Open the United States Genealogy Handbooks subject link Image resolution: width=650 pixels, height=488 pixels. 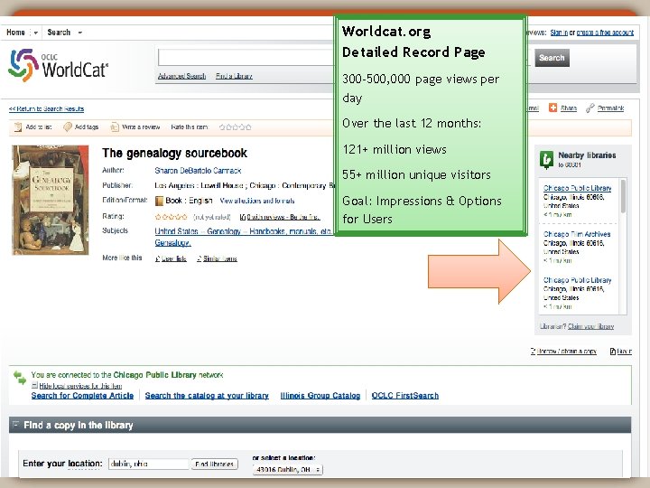tap(244, 231)
